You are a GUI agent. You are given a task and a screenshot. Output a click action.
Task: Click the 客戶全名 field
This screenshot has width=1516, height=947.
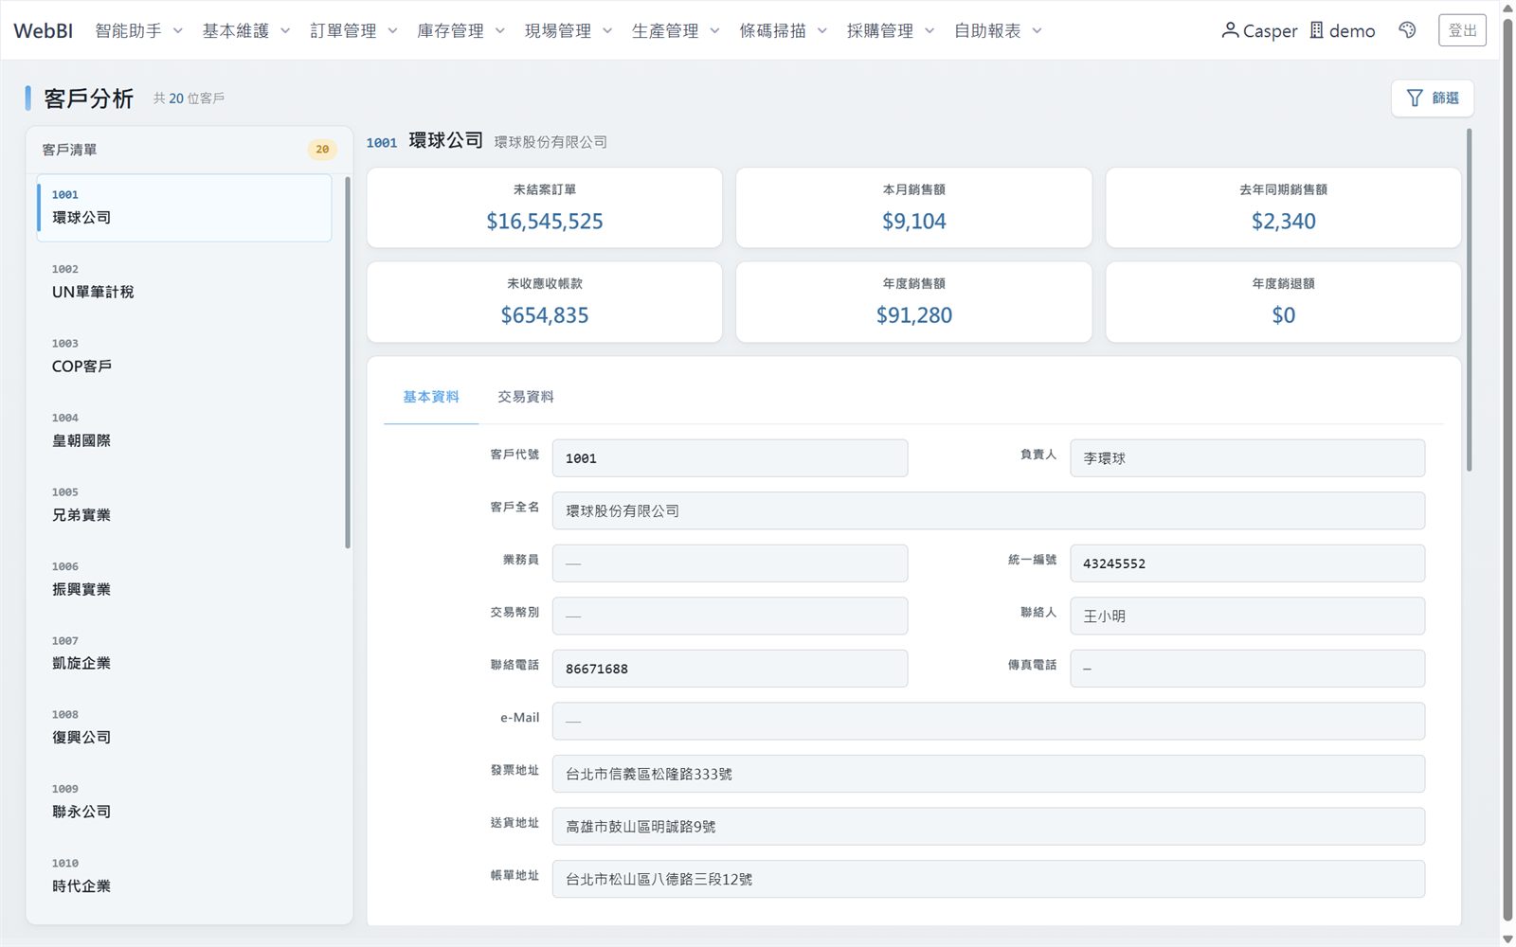(988, 511)
